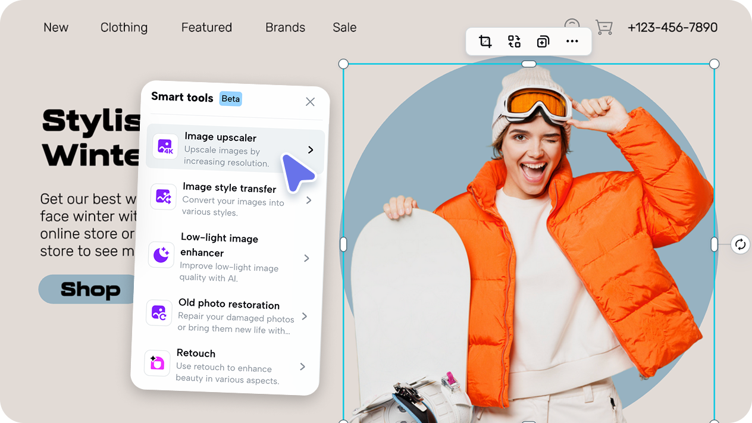The height and width of the screenshot is (423, 752).
Task: Select the Low-light image enhancer icon
Action: (x=161, y=255)
